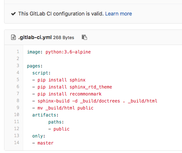Click line number 14 in the gutter
The width and height of the screenshot is (182, 153).
pyautogui.click(x=17, y=143)
